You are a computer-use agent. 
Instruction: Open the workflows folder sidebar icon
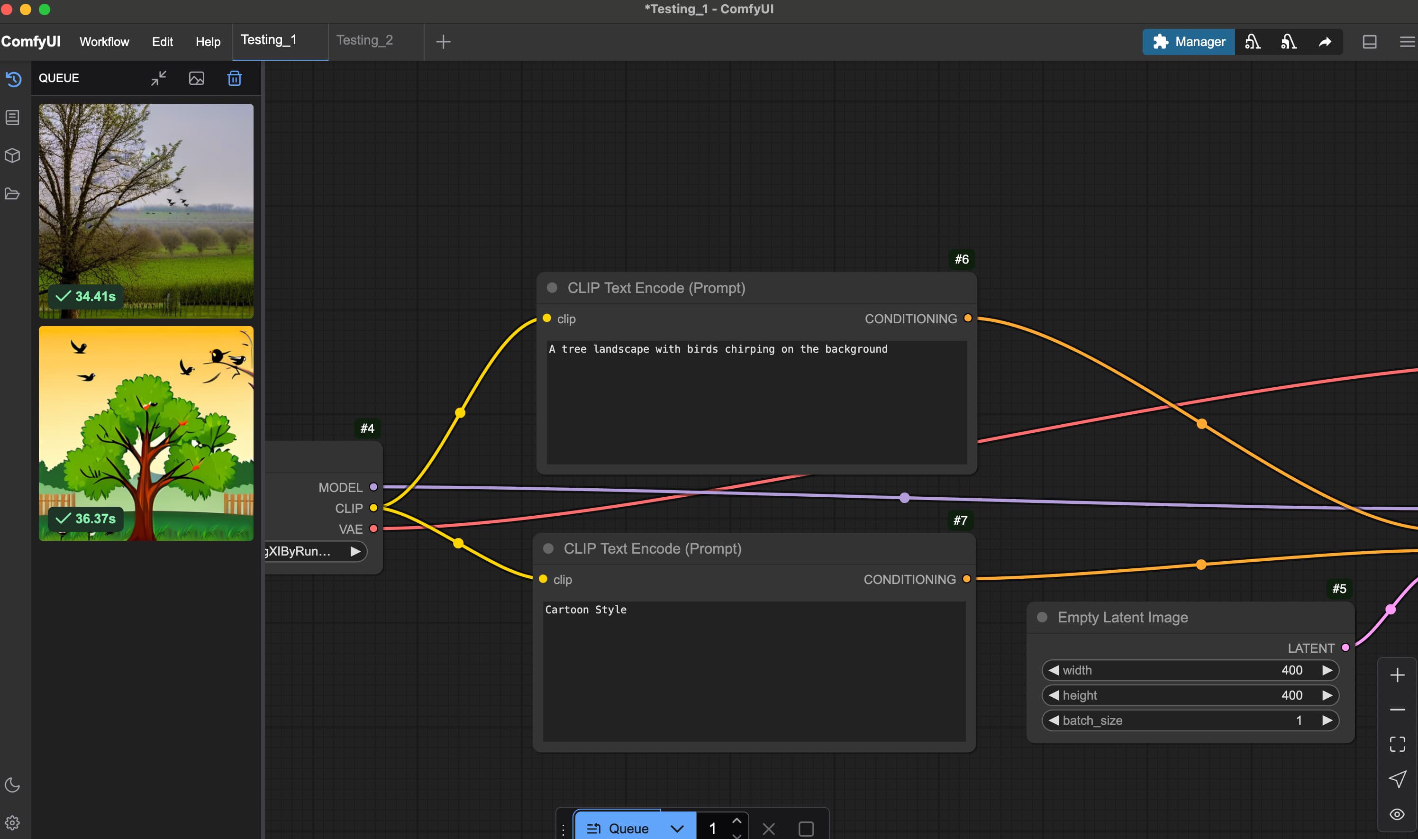pos(12,194)
